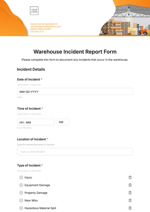Click the Warehouse Incident Report Form title
The image size is (150, 212).
[x=75, y=52]
